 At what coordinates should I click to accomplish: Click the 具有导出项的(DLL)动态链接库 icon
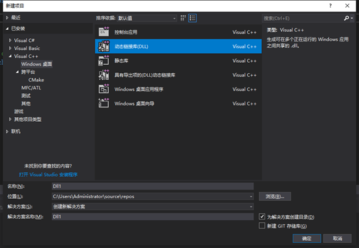click(104, 75)
